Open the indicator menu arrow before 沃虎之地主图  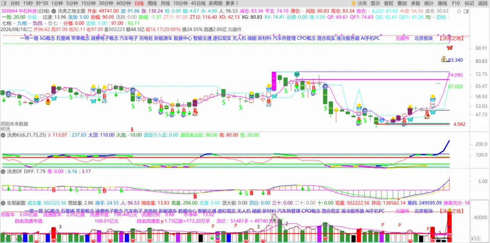pyautogui.click(x=54, y=11)
